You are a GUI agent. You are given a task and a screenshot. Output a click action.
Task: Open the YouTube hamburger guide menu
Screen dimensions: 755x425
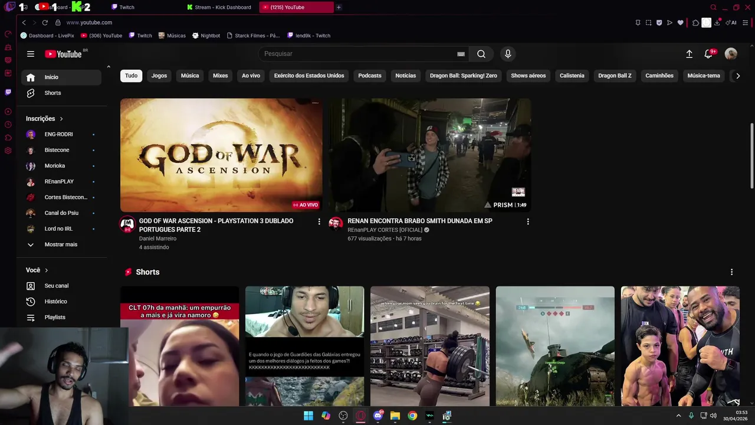tap(31, 54)
